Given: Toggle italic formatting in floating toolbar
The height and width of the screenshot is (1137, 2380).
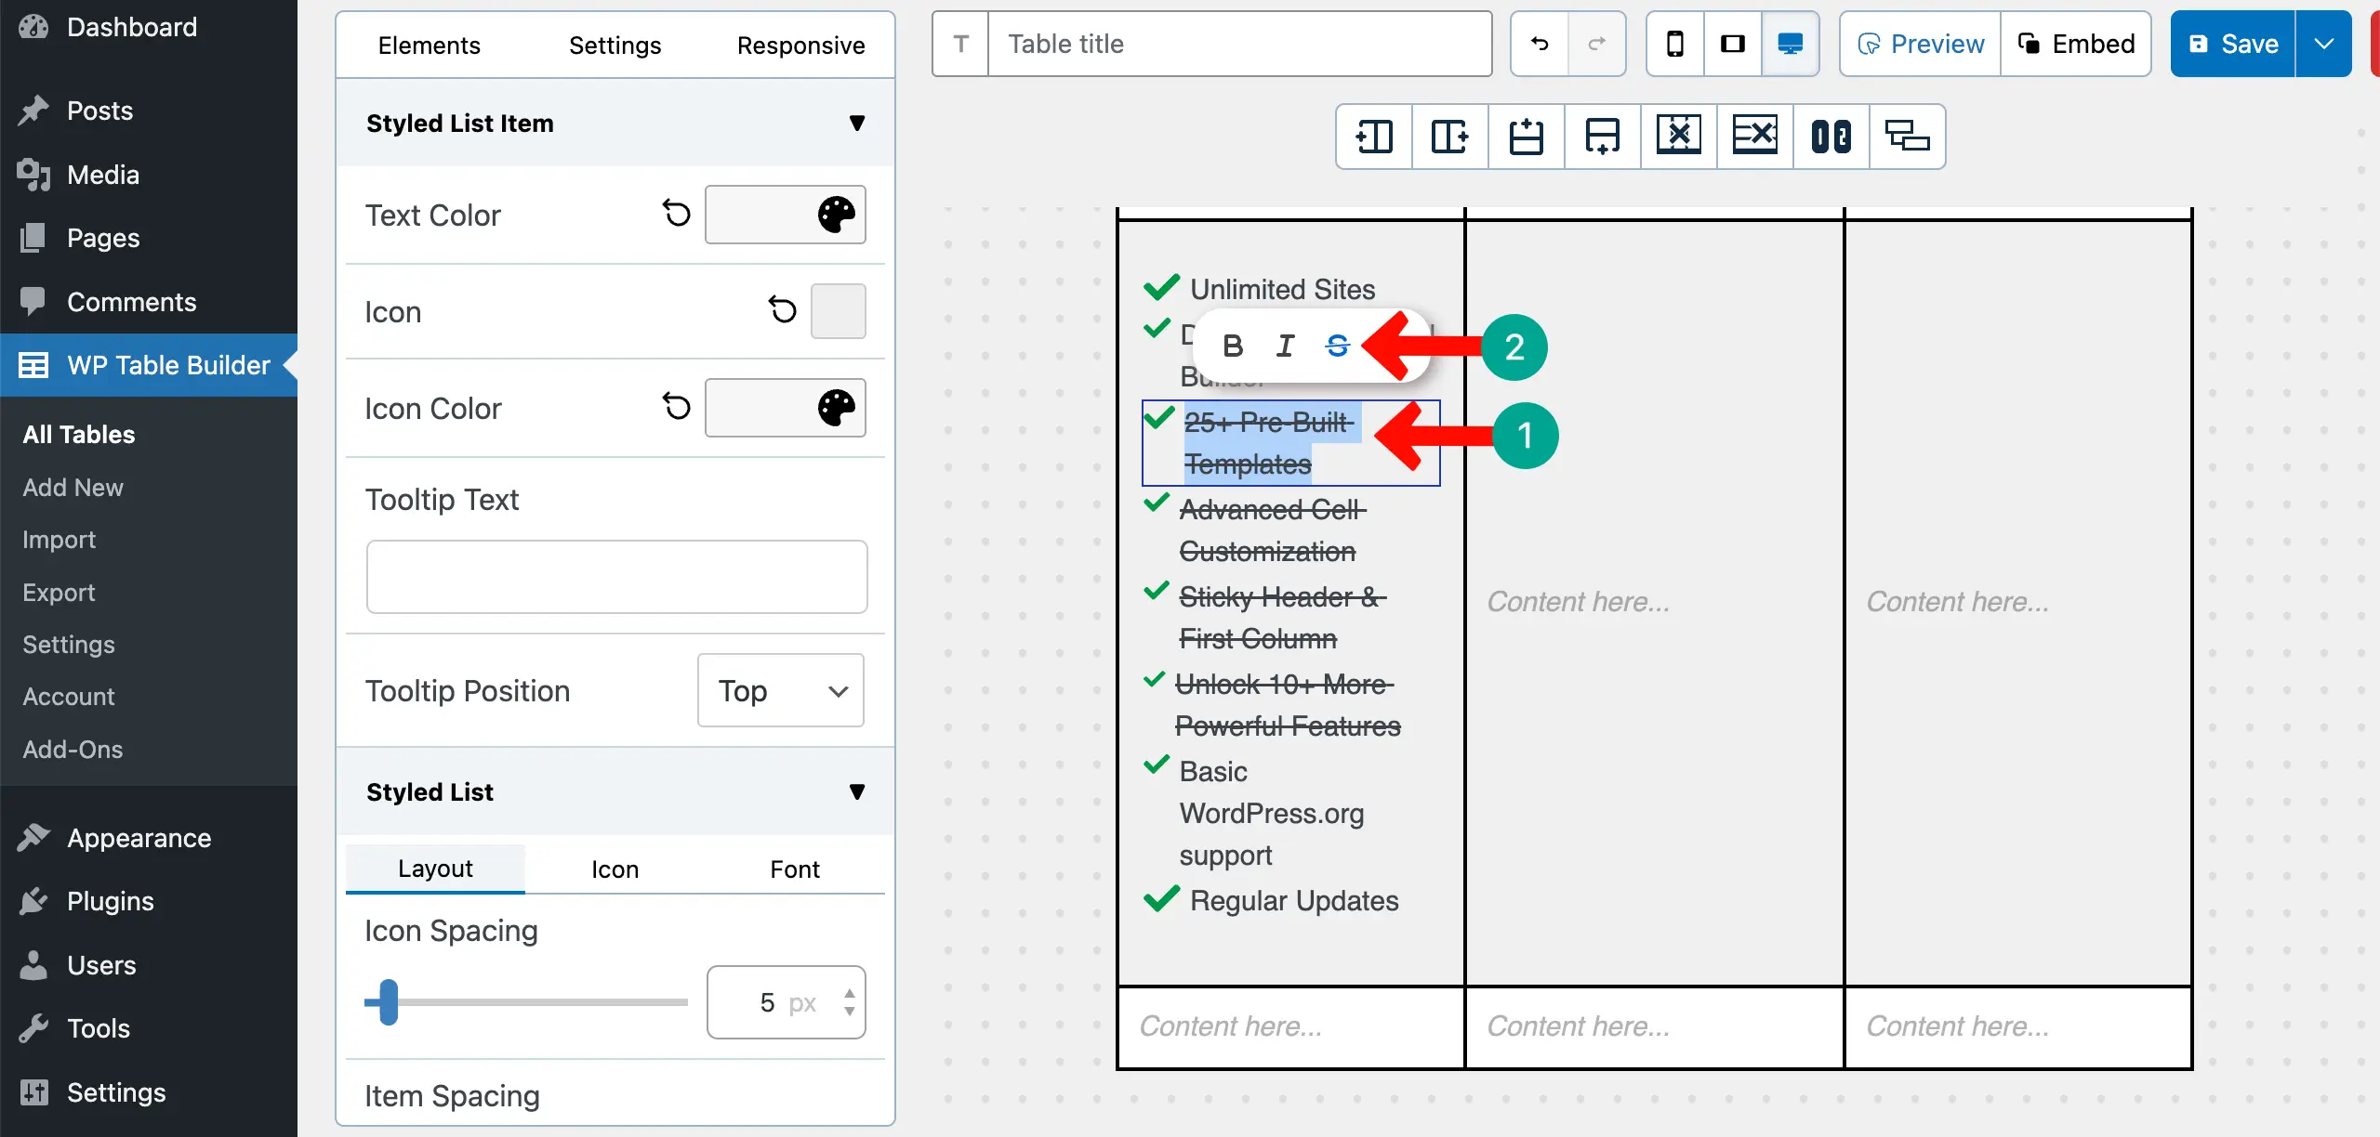Looking at the screenshot, I should coord(1285,346).
